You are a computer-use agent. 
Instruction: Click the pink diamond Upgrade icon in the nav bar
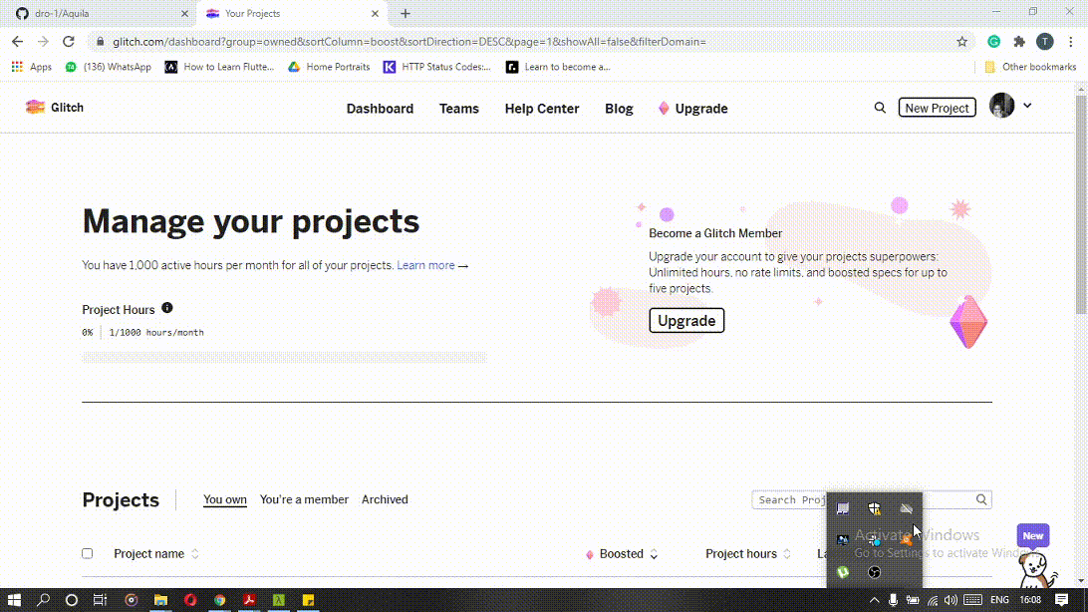[x=664, y=109]
